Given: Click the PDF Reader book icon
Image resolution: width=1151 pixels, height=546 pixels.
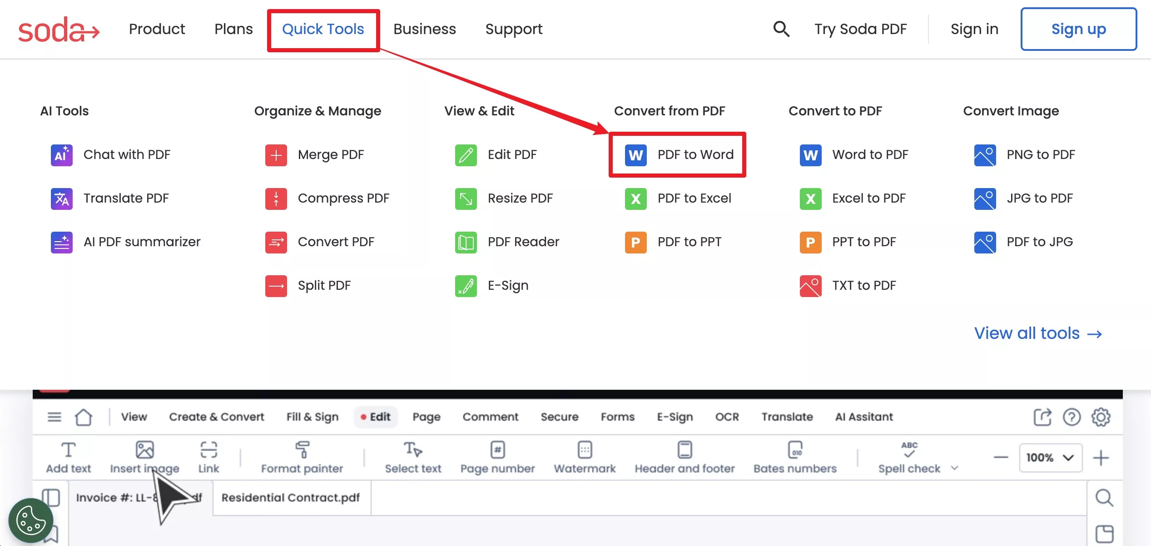Looking at the screenshot, I should [x=466, y=242].
